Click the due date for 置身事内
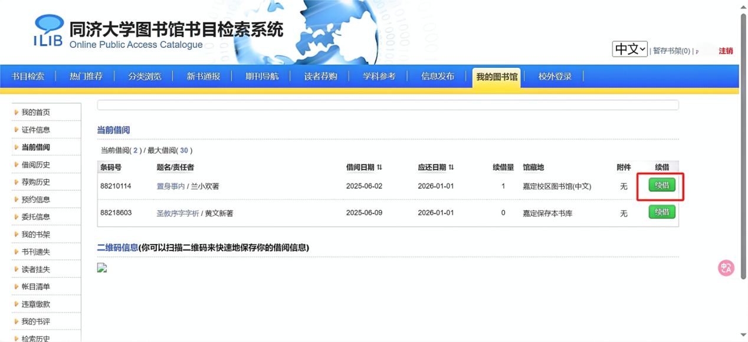 click(x=436, y=186)
